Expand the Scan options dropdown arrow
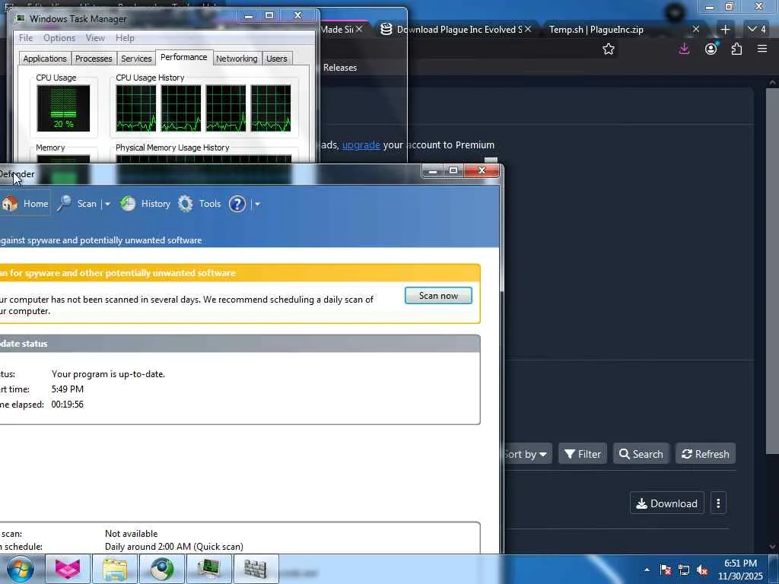The width and height of the screenshot is (779, 584). 107,204
